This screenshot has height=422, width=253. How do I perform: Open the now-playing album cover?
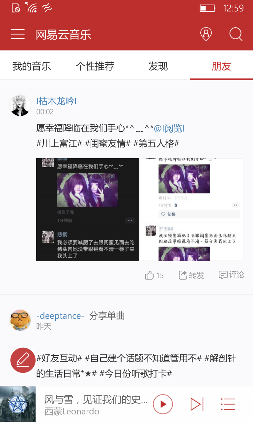(x=18, y=404)
